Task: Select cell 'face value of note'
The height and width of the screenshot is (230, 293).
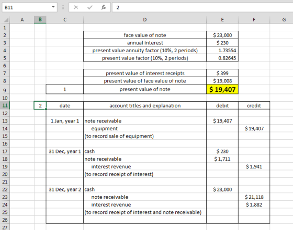Action: point(145,35)
